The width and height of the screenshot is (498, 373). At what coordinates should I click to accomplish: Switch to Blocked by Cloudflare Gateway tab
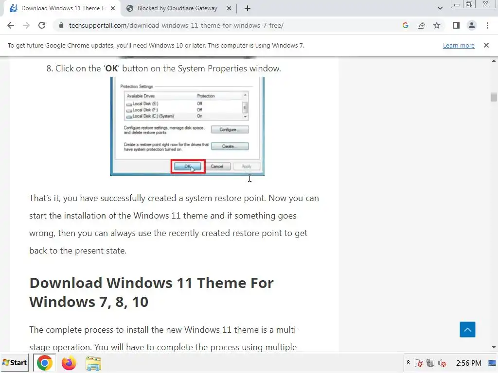coord(177,8)
